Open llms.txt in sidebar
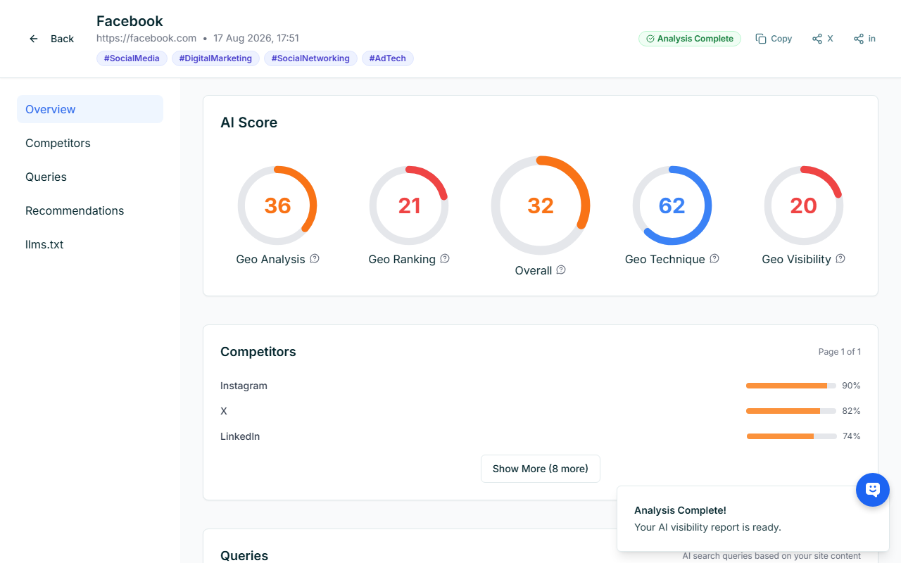The width and height of the screenshot is (901, 563). pos(90,244)
